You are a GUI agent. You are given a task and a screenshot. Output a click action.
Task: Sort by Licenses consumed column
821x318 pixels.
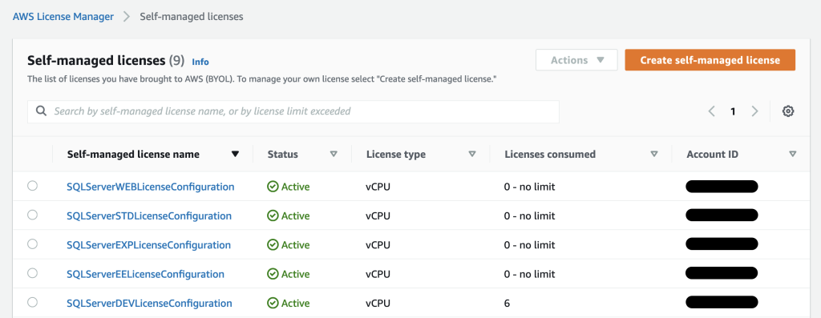click(654, 155)
